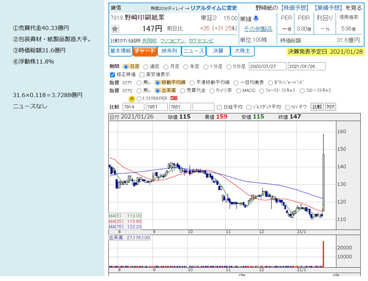The width and height of the screenshot is (368, 281).
Task: Select the 出来高 volume radio
Action: click(x=157, y=91)
